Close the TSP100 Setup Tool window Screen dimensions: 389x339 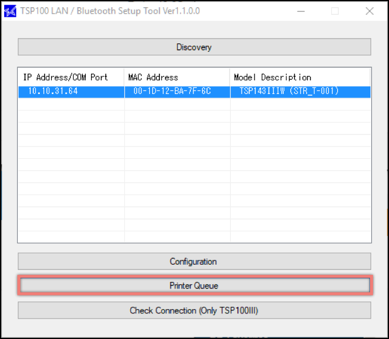pos(369,11)
